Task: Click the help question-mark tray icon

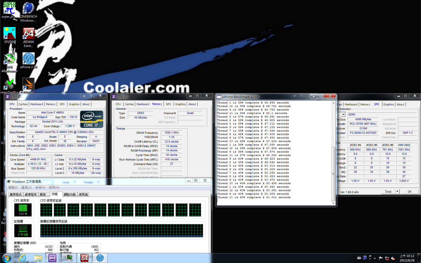Action: (365, 257)
